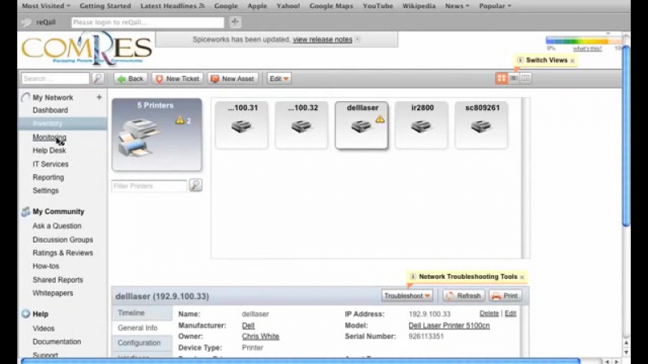This screenshot has height=364, width=648.
Task: Switch to the list view icon
Action: pos(514,78)
